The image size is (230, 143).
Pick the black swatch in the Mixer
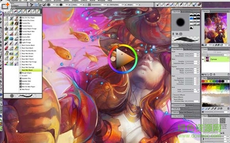coord(223,81)
